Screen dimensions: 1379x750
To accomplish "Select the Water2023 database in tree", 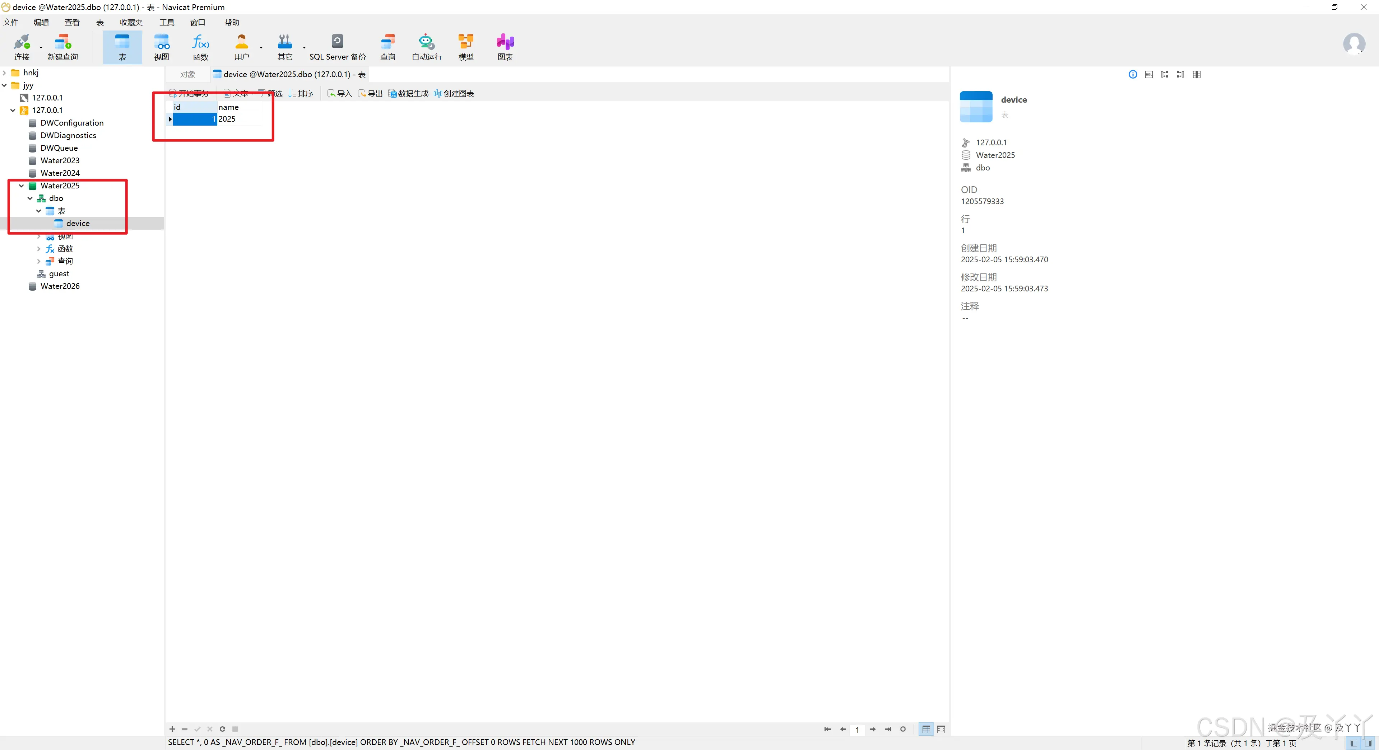I will click(x=59, y=160).
